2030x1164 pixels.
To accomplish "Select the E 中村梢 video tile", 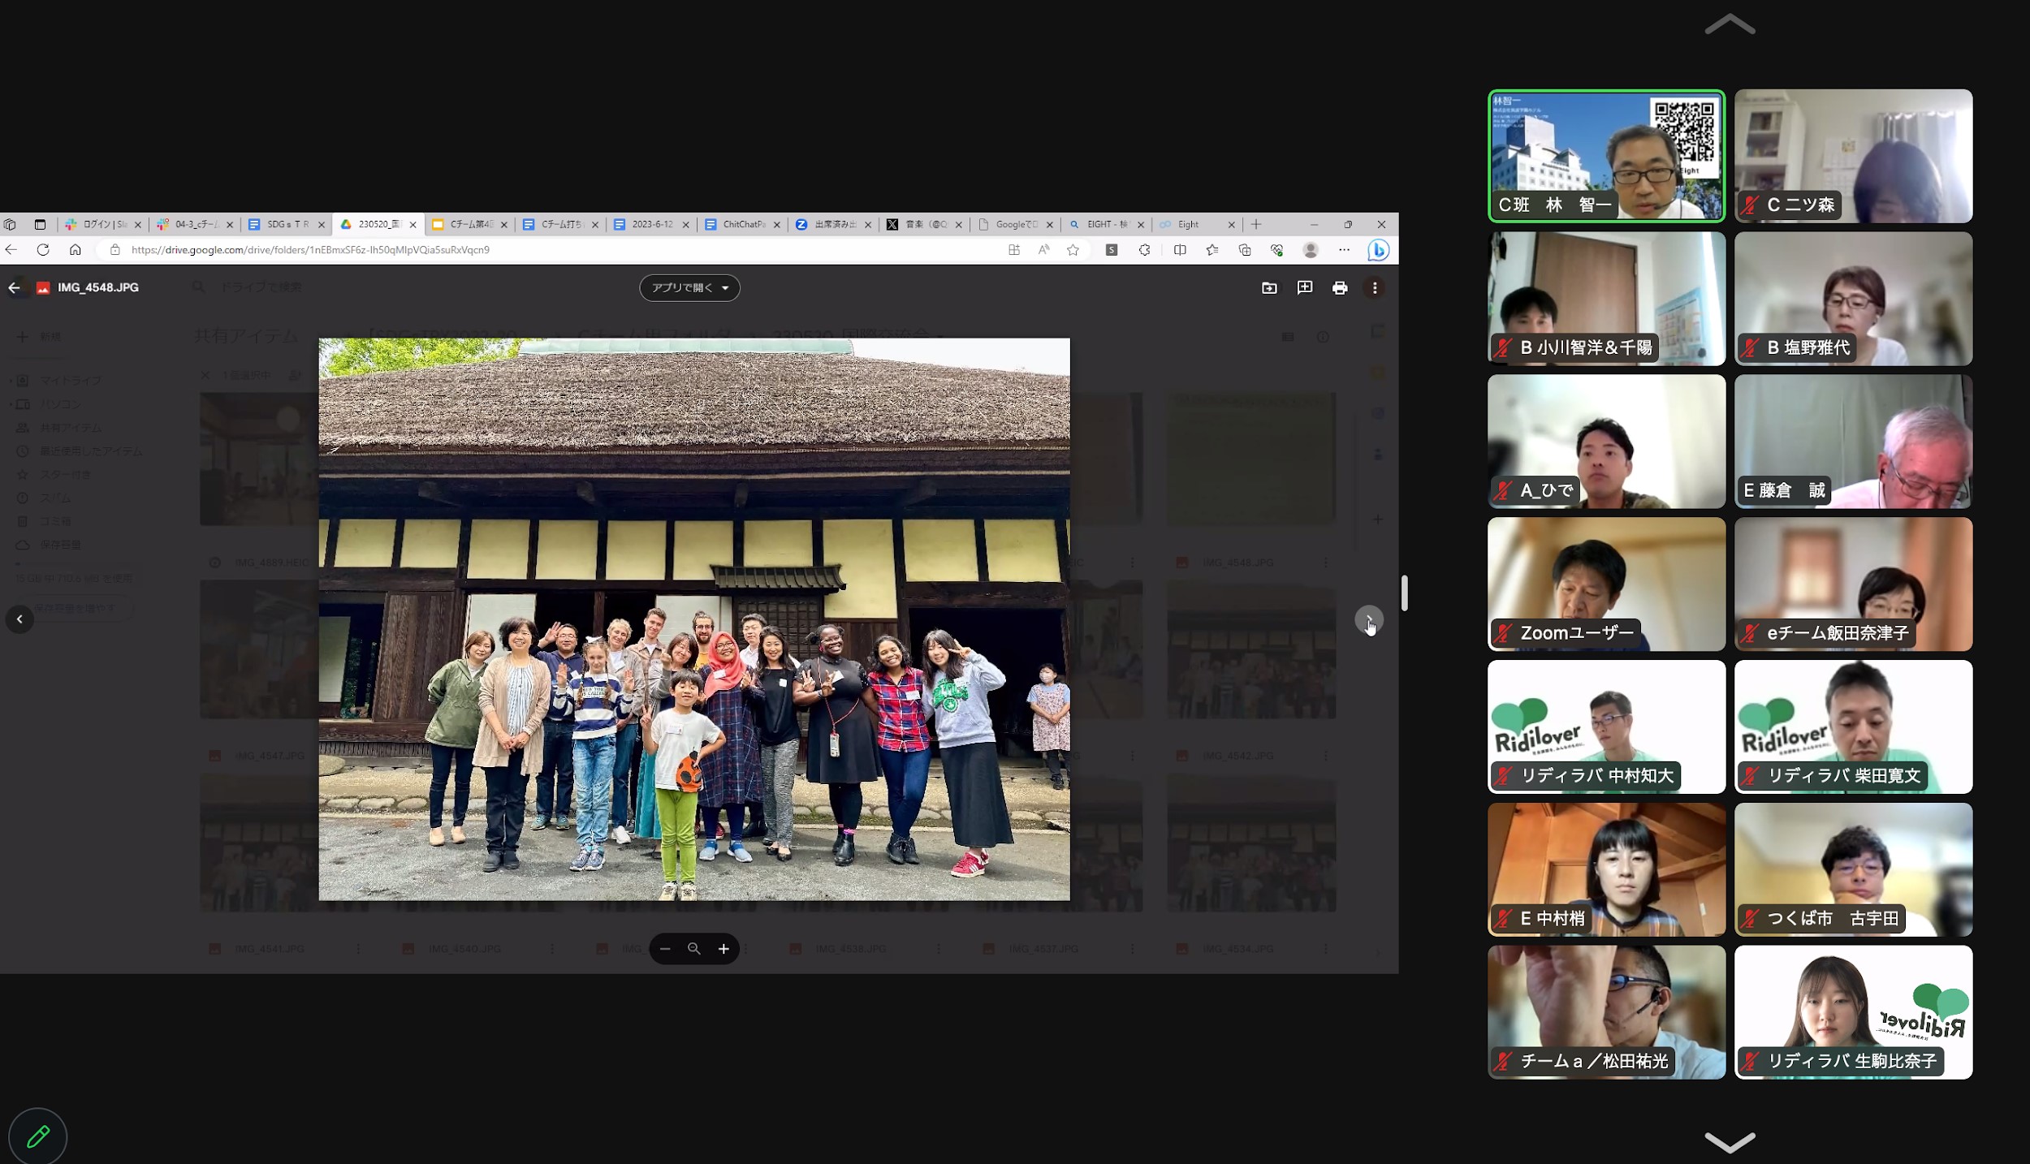I will tap(1606, 869).
